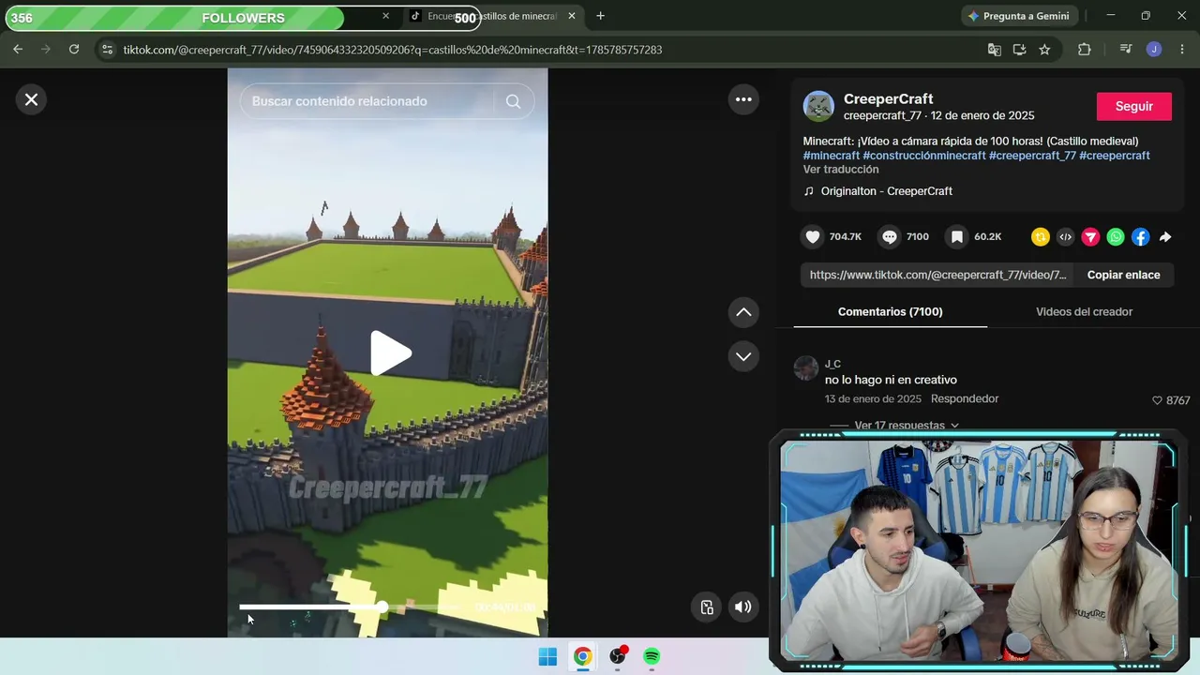1200x675 pixels.
Task: Install the app via the address bar install icon
Action: point(1019,50)
